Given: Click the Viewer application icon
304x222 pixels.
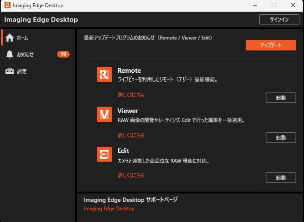Looking at the screenshot, I should pos(104,115).
